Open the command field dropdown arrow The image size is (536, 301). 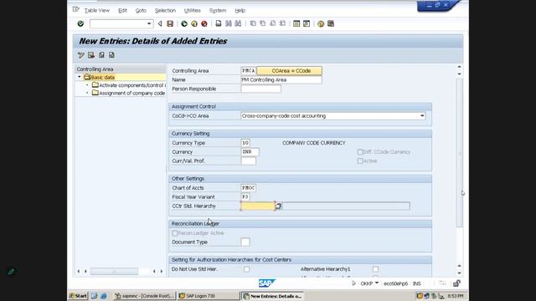149,23
